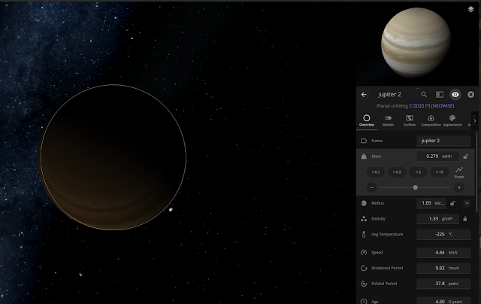
Task: Toggle the Density lock icon
Action: [465, 219]
